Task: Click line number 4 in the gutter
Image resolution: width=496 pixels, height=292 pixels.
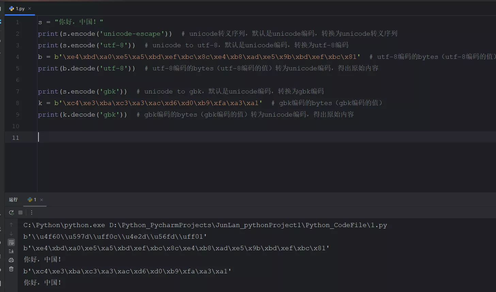Action: tap(17, 57)
